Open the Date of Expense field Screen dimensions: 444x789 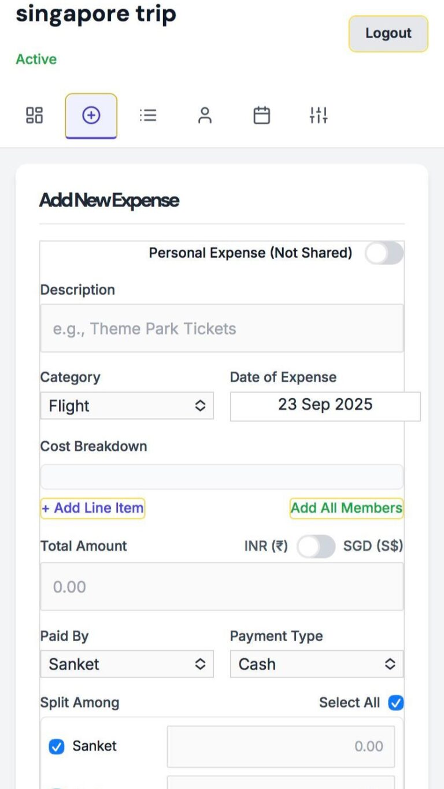pos(325,406)
